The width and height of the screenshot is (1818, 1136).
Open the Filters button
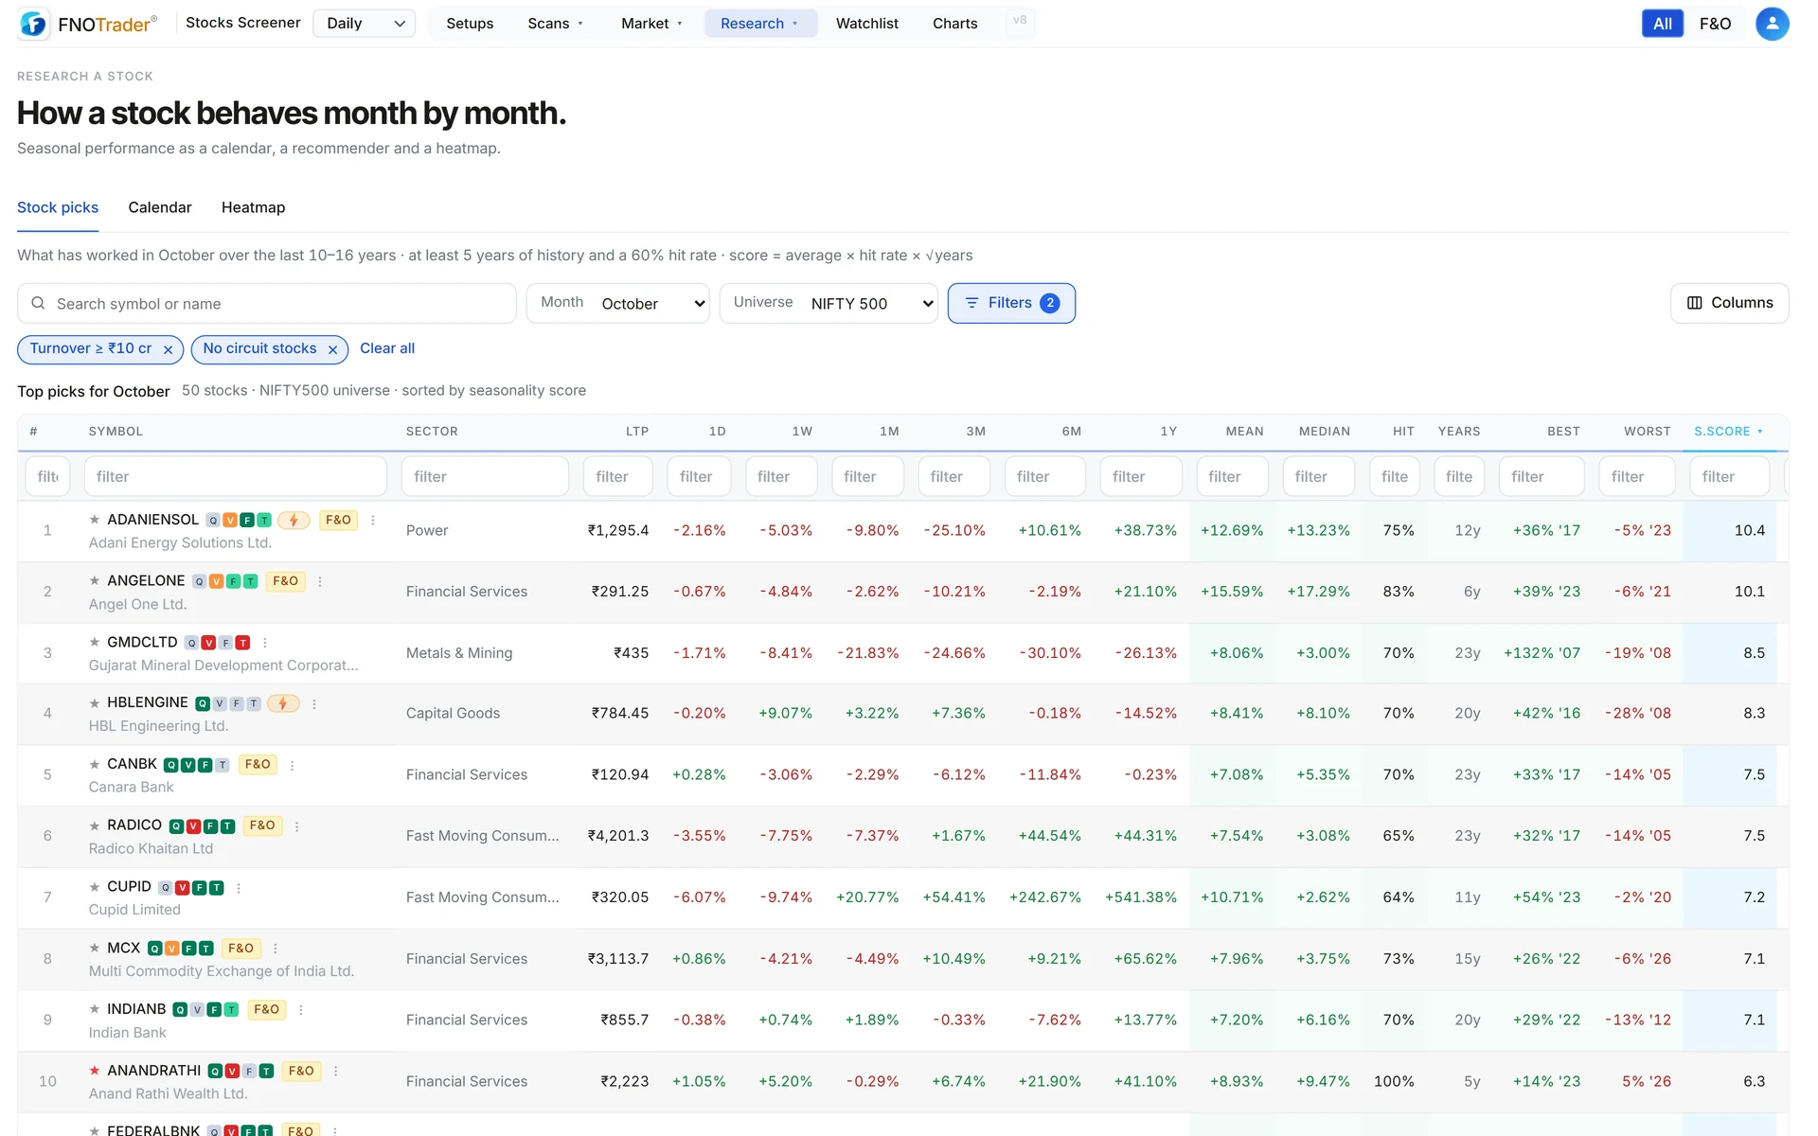pyautogui.click(x=1011, y=303)
